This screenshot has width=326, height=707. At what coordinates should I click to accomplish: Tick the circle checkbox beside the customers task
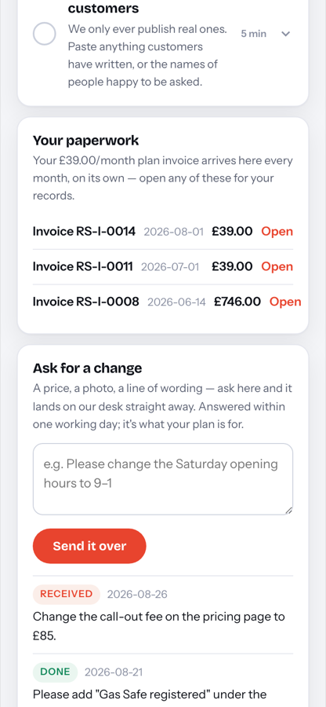click(x=45, y=34)
